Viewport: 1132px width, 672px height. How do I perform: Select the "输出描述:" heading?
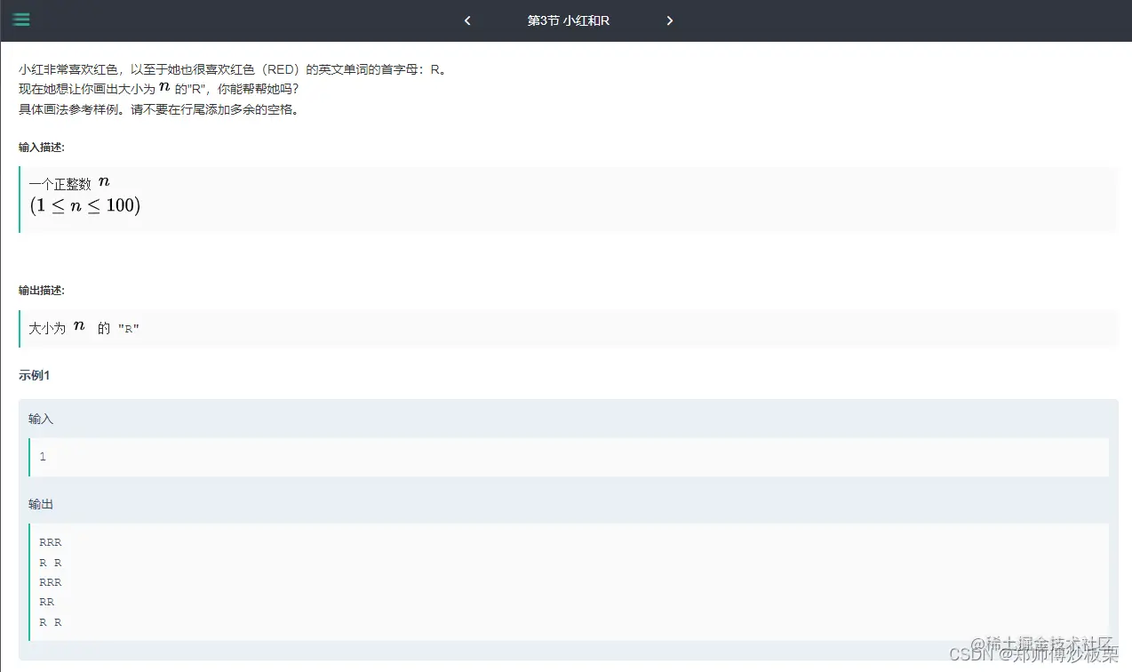click(42, 291)
